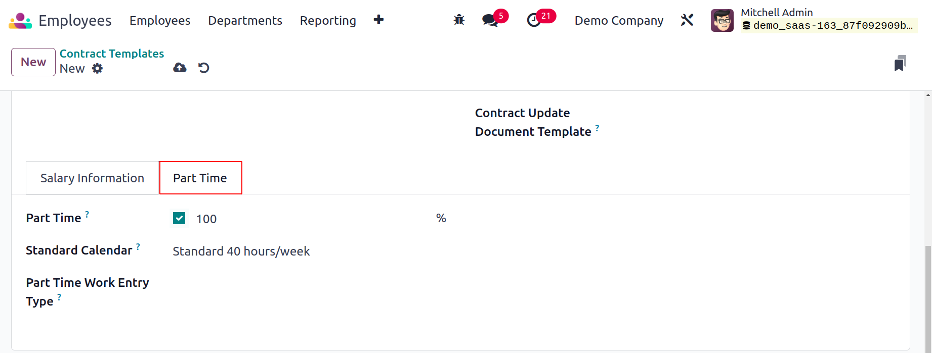Save the record with the cloud upload icon

[180, 68]
